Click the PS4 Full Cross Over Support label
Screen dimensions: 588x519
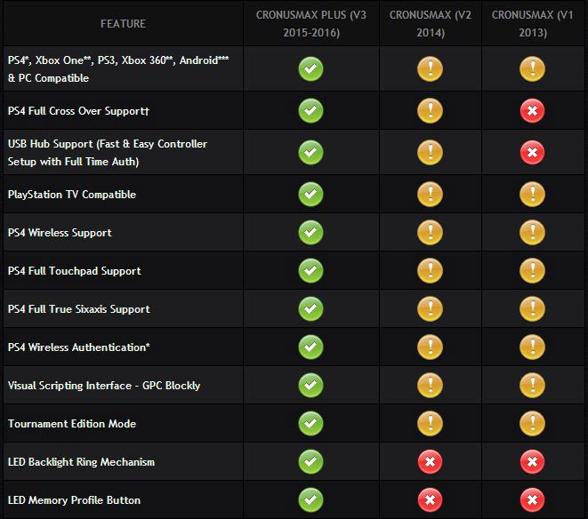click(78, 111)
